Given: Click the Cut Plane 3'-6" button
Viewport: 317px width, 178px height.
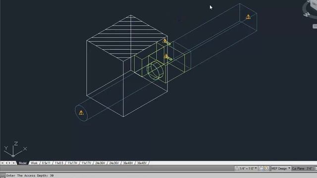Looking at the screenshot, I should pos(302,168).
